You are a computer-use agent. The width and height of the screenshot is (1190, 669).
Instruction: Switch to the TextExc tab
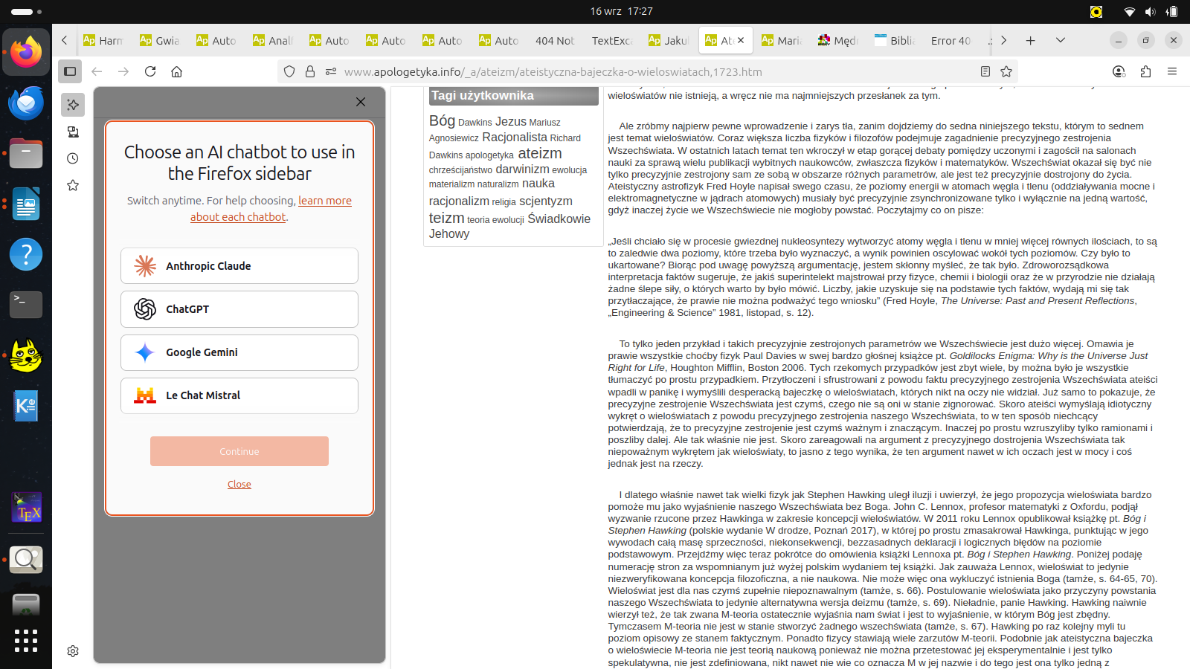tap(611, 41)
